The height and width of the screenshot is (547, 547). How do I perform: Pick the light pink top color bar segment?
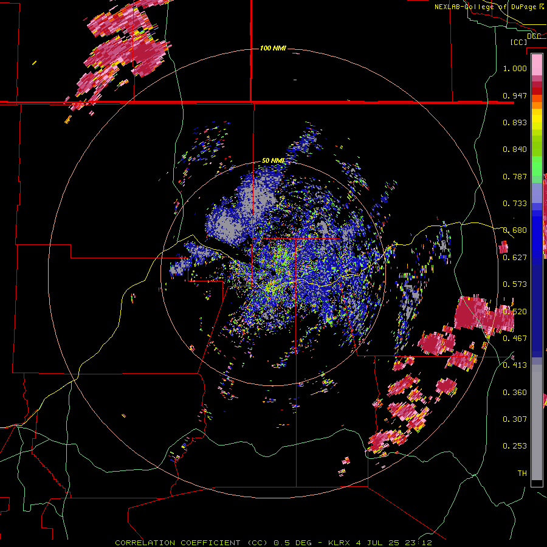click(x=537, y=65)
